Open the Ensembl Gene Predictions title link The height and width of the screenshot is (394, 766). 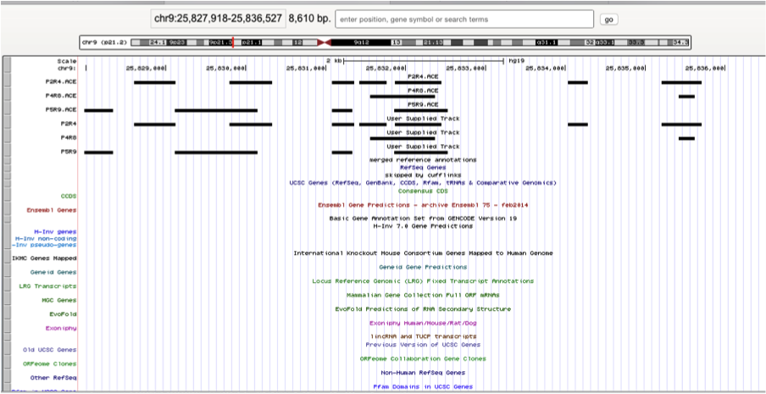coord(423,205)
